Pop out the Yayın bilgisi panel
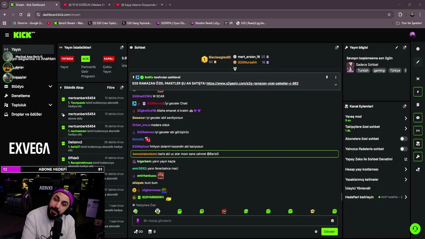 [x=404, y=47]
